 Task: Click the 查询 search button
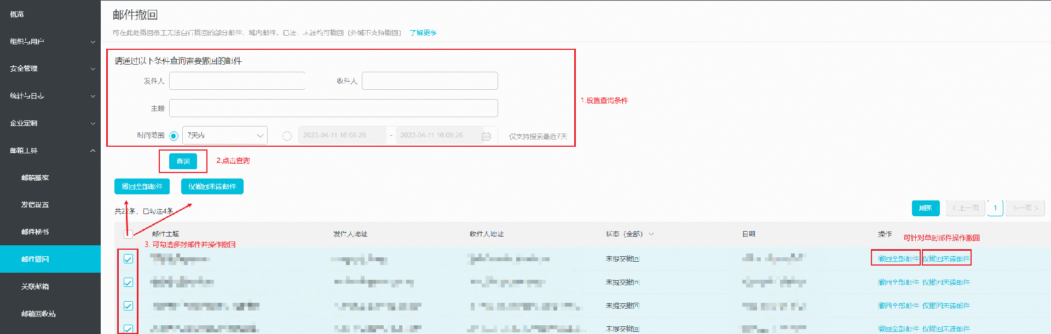pyautogui.click(x=183, y=161)
